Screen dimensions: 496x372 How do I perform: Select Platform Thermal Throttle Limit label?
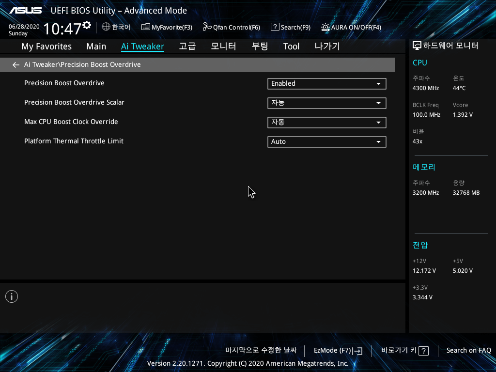click(74, 141)
